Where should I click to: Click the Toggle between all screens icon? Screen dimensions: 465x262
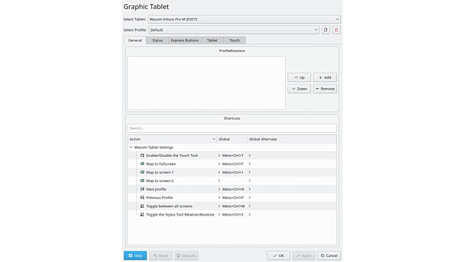point(142,206)
